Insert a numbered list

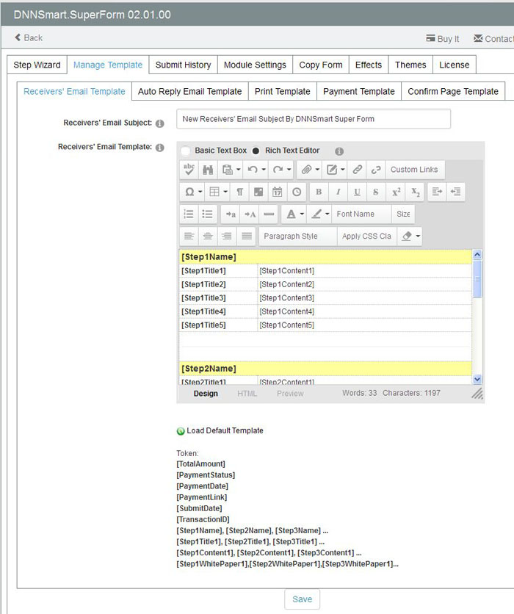tap(189, 214)
